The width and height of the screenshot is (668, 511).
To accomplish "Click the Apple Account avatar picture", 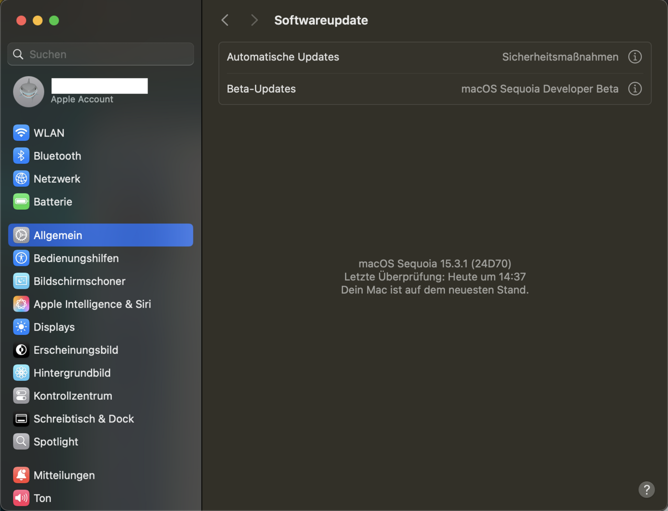I will 29,92.
